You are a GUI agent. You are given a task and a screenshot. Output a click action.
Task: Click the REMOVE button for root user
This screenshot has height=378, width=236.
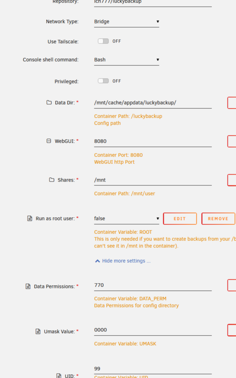click(218, 219)
